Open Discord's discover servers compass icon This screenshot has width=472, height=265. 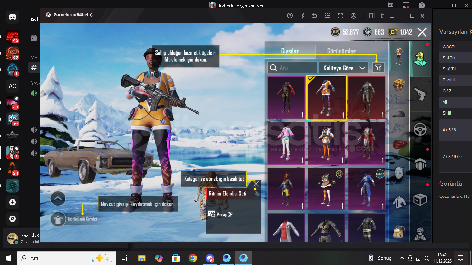(x=12, y=219)
